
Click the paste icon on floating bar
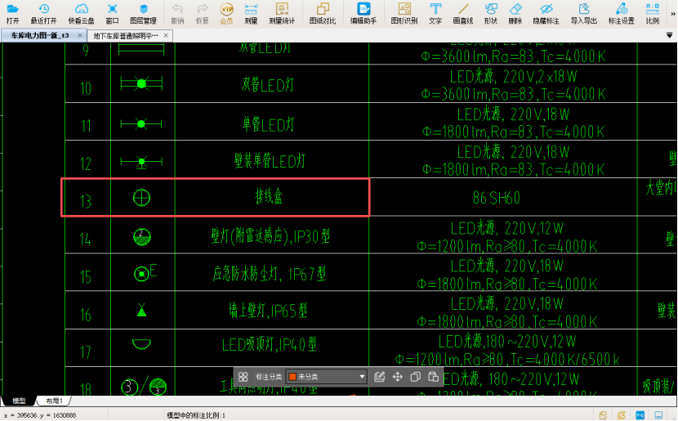(x=433, y=377)
